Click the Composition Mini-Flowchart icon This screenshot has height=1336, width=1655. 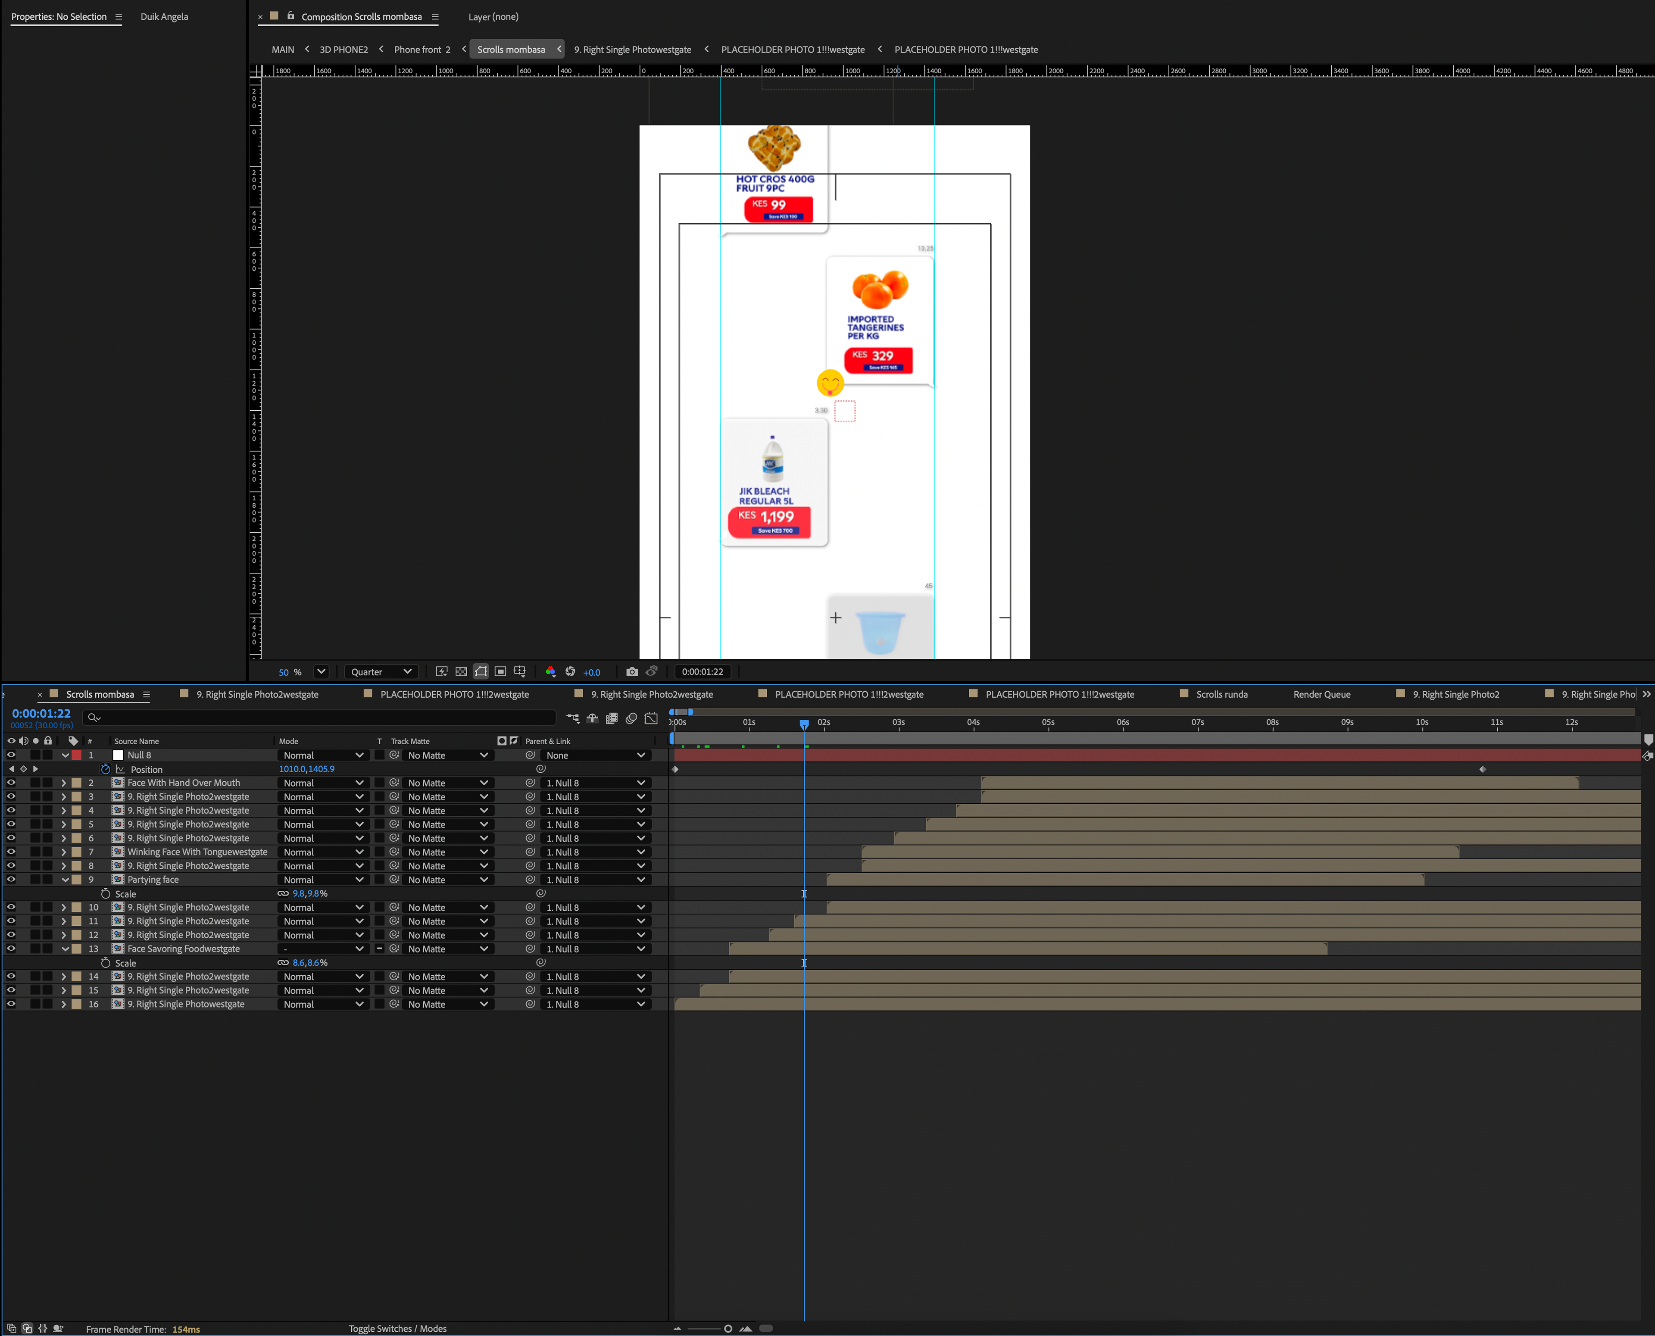pyautogui.click(x=572, y=718)
